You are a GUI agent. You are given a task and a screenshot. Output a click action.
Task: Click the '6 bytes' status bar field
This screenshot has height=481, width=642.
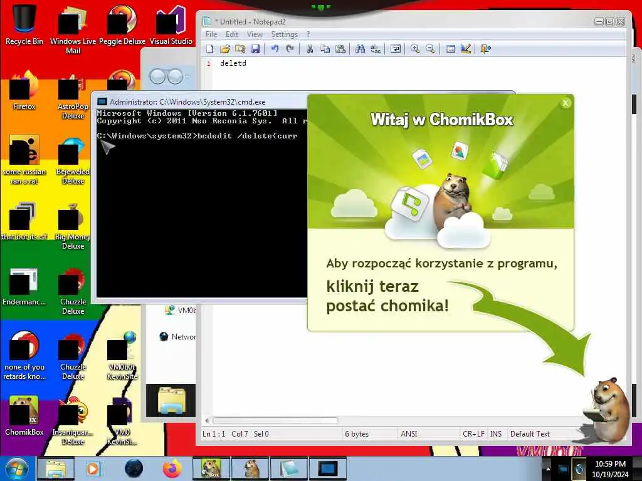pyautogui.click(x=357, y=434)
